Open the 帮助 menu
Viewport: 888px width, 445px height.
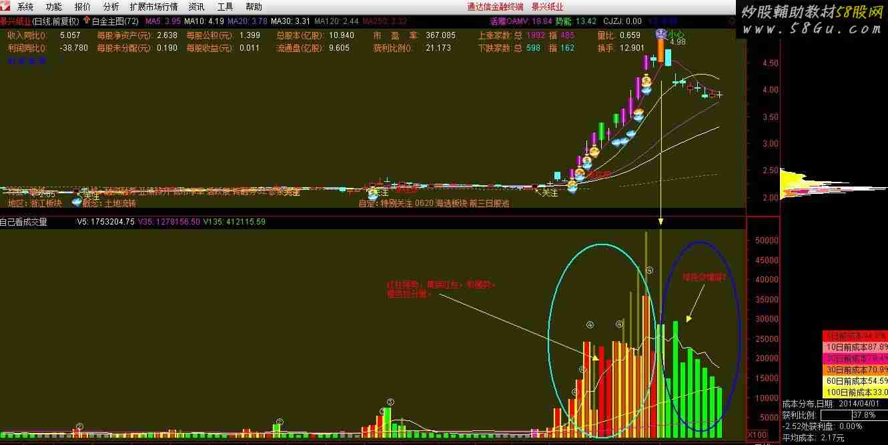(x=254, y=7)
